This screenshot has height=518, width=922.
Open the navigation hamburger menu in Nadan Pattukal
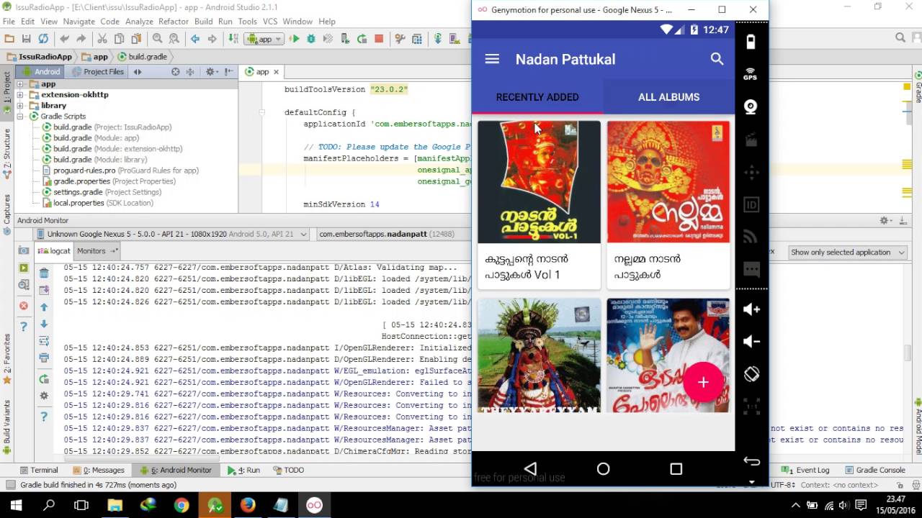(492, 59)
